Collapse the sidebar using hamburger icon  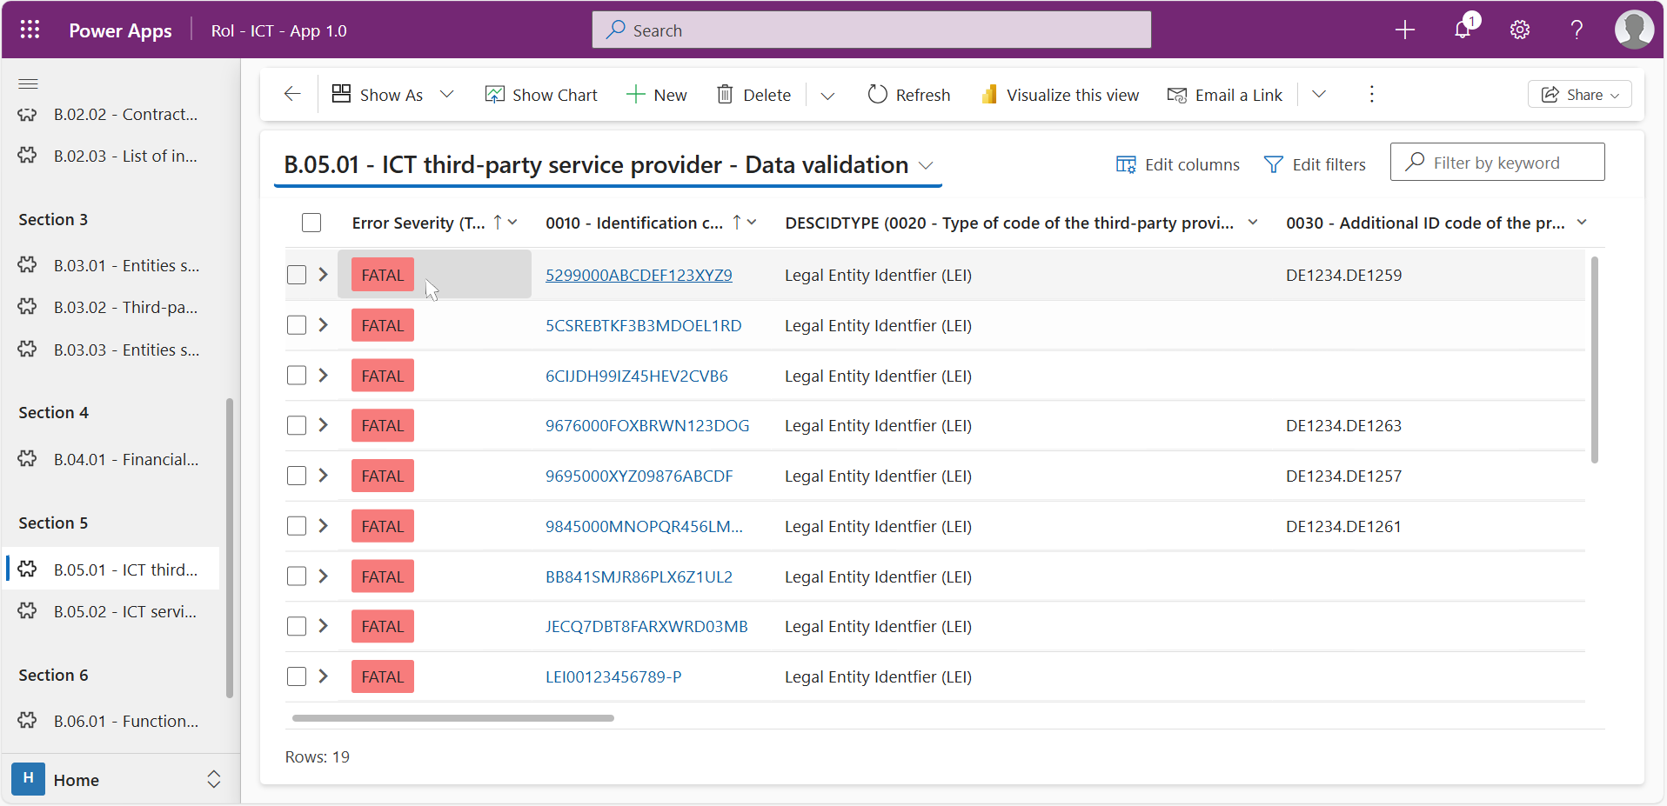pos(28,83)
